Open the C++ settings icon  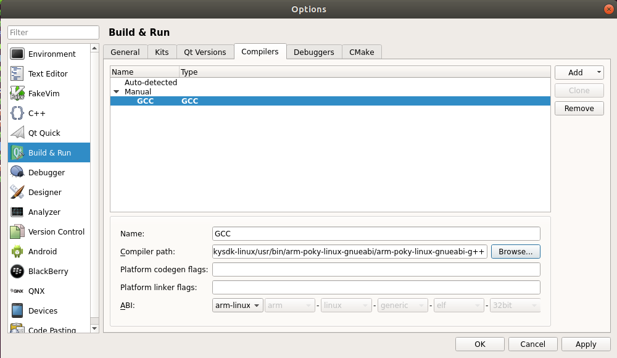(x=17, y=113)
